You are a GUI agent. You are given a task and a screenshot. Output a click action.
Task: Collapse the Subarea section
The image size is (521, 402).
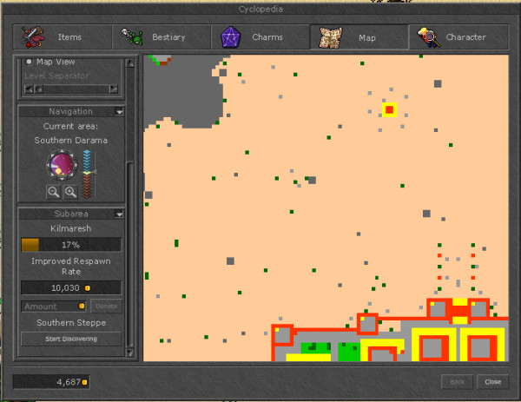pyautogui.click(x=119, y=214)
